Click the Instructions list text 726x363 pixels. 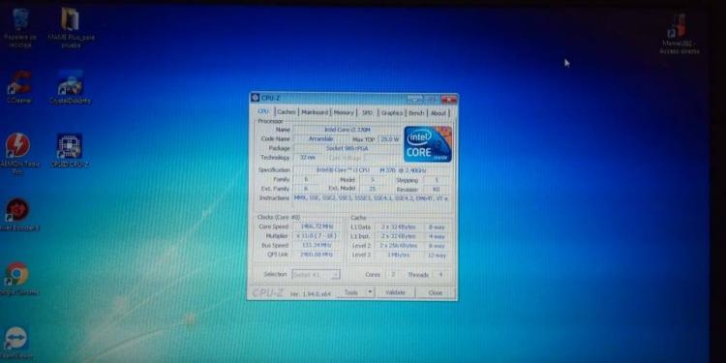click(372, 197)
